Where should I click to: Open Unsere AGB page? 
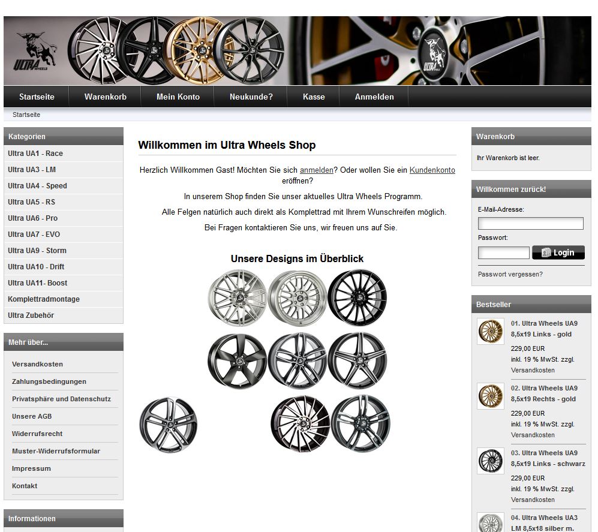coord(32,416)
